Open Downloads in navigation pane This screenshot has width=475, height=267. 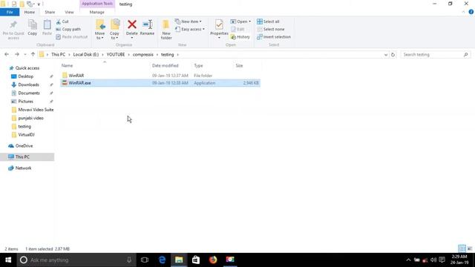28,85
